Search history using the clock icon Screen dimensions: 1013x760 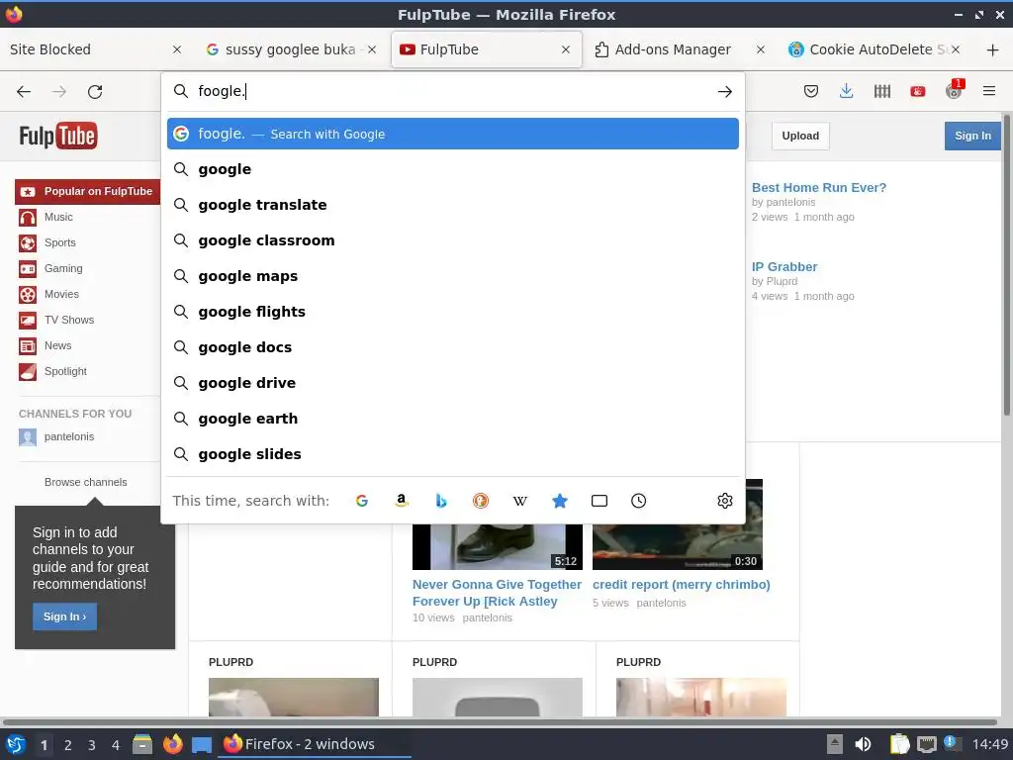click(x=638, y=501)
